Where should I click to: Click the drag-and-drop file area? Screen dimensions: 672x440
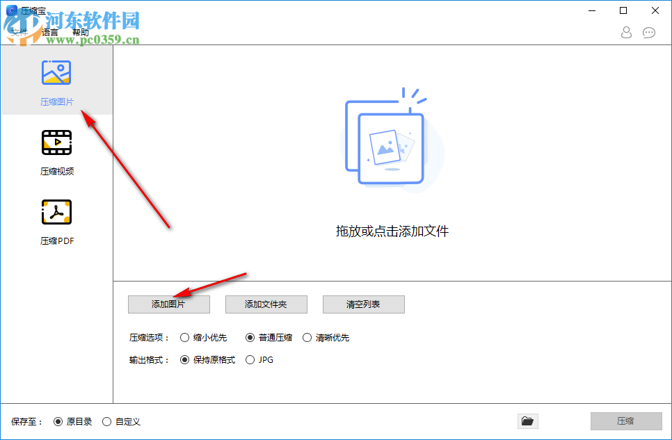[x=392, y=231]
